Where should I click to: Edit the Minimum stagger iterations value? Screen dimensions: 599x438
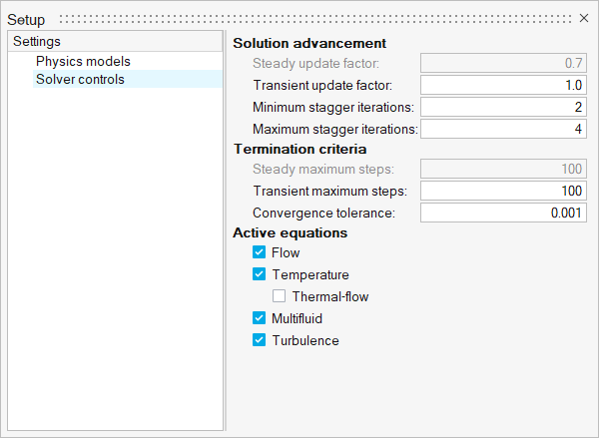(x=504, y=107)
